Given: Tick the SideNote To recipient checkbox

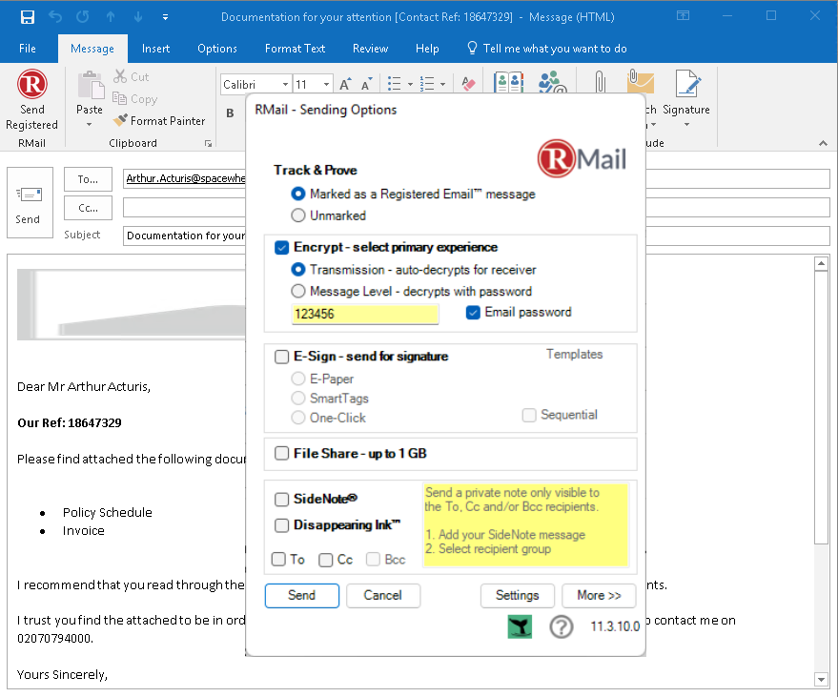Looking at the screenshot, I should tap(278, 559).
